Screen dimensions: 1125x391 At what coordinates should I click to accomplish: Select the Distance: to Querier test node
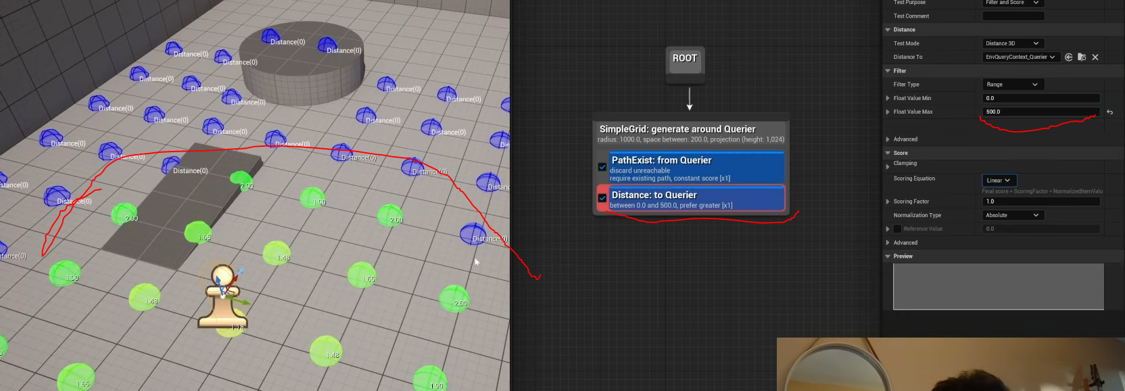tap(696, 199)
